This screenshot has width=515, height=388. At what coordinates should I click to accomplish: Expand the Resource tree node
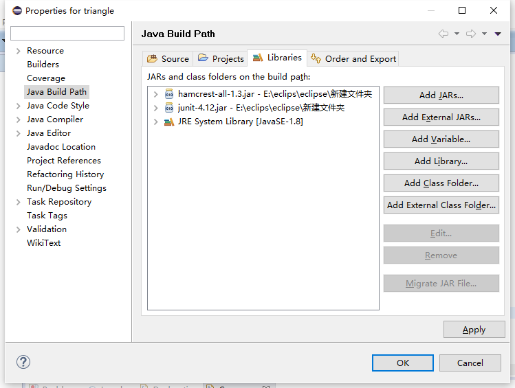tap(19, 52)
